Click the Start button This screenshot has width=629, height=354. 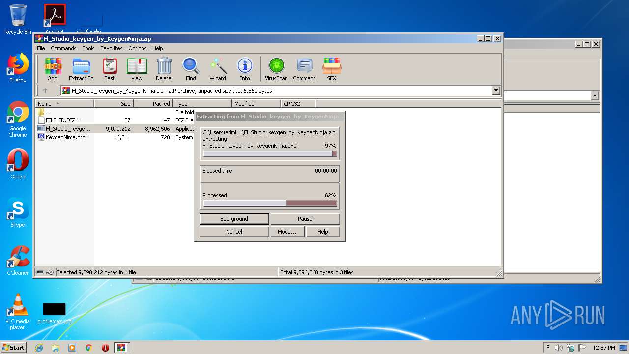(13, 347)
